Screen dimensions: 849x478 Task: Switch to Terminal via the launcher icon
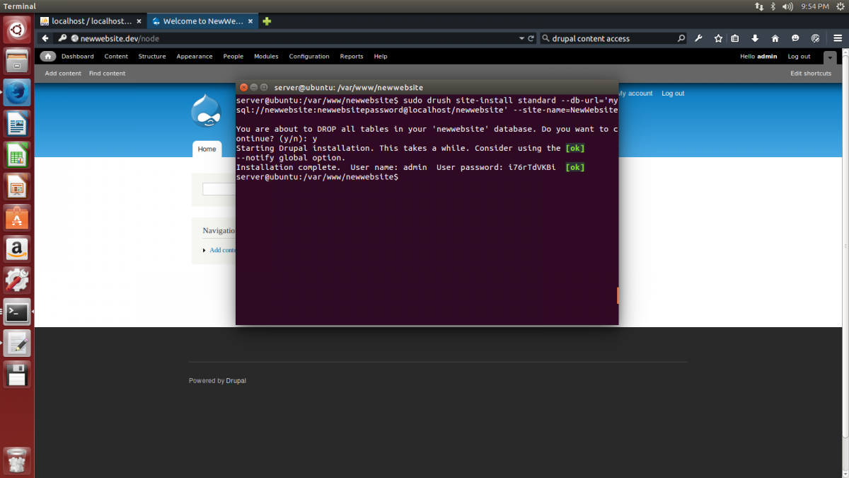(17, 312)
